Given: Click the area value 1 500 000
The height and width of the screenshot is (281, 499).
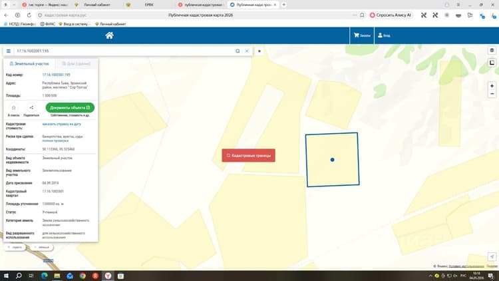Looking at the screenshot, I should (49, 96).
